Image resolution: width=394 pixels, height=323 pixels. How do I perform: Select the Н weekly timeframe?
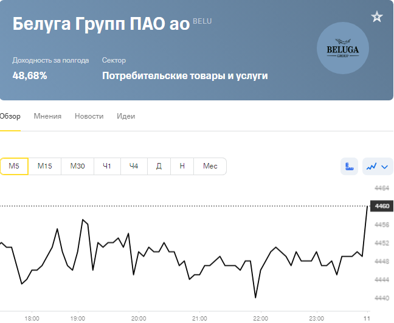click(182, 166)
